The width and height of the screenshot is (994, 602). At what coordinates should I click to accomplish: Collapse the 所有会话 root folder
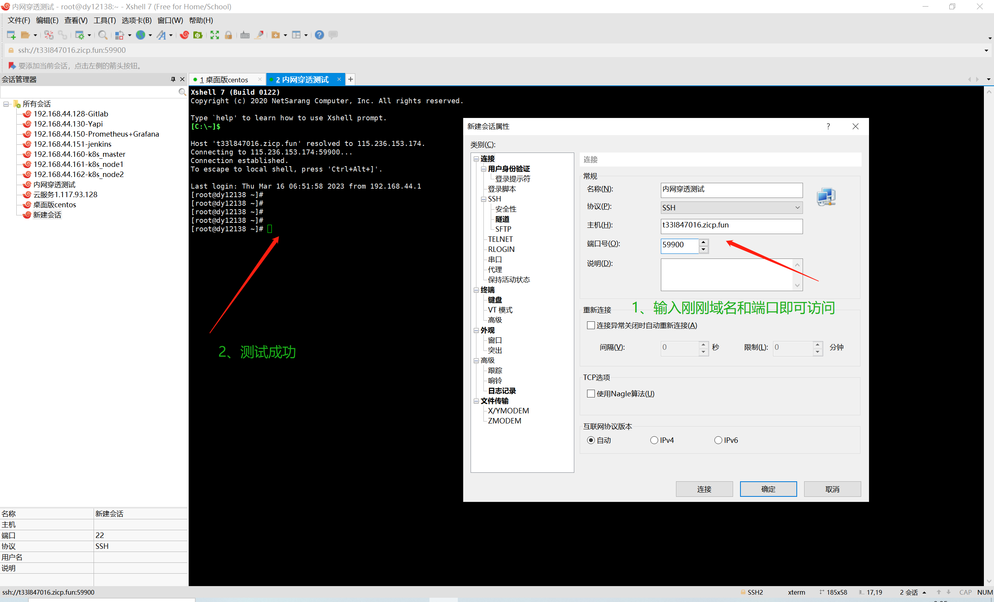6,104
